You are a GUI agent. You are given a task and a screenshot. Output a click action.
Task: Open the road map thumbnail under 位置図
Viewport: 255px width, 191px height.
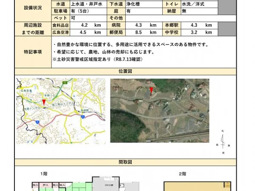click(61, 111)
